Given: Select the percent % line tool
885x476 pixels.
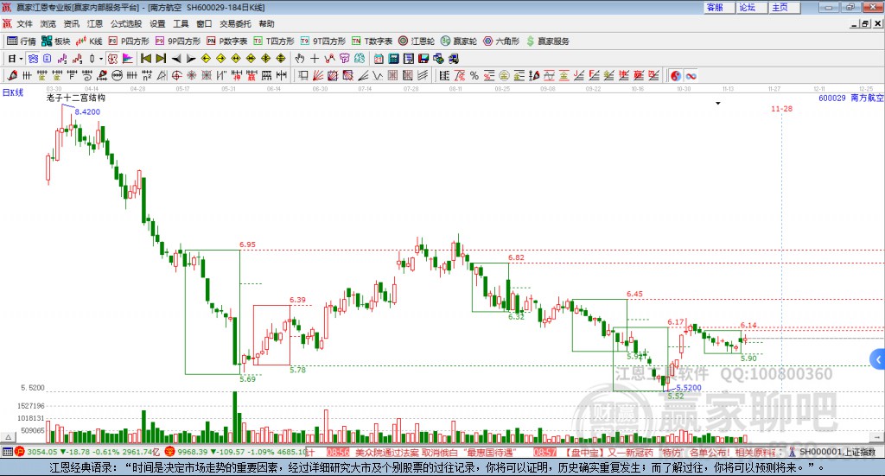Looking at the screenshot, I should 474,75.
